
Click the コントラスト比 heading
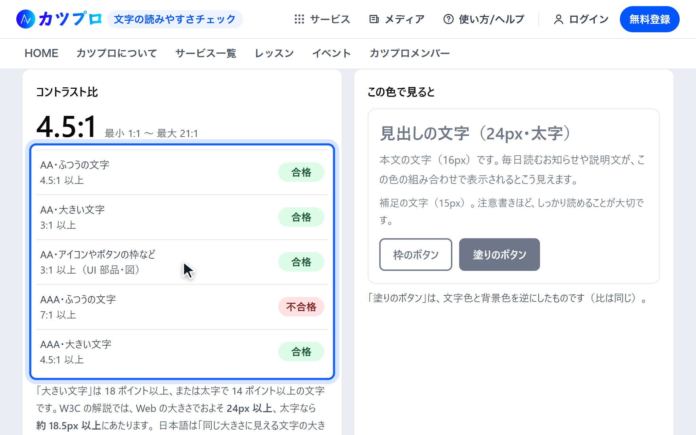coord(67,92)
